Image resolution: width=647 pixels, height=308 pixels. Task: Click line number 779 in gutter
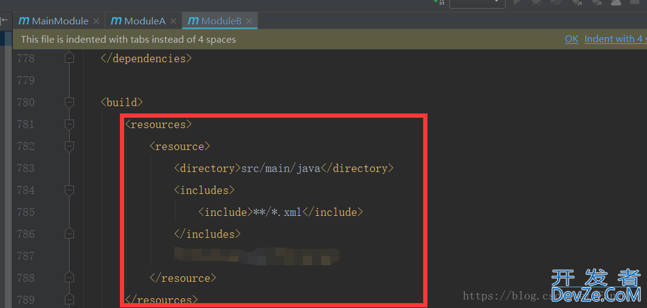(26, 81)
